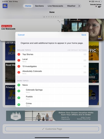Open the Sections tab
This screenshot has height=139, width=104.
click(x=39, y=6)
